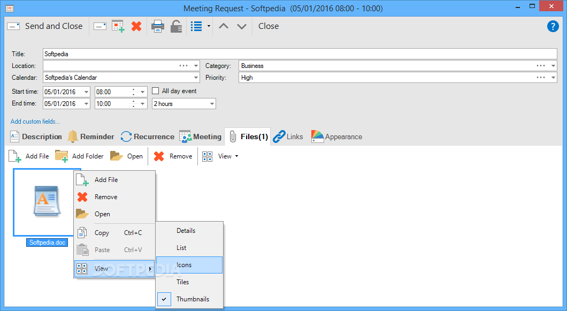Viewport: 567px width, 311px height.
Task: Choose Copy Ctrl+C in context menu
Action: coord(114,233)
